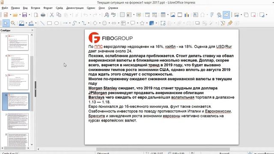
Task: Select the Line drawing tool
Action: 42,23
